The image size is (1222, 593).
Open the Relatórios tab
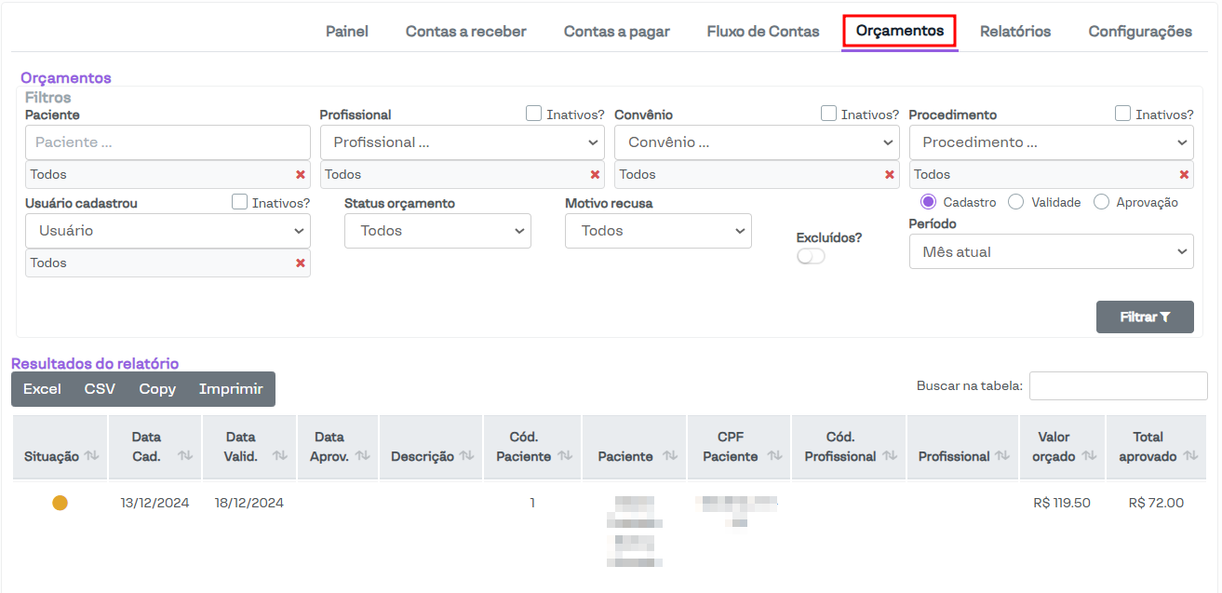click(1015, 32)
